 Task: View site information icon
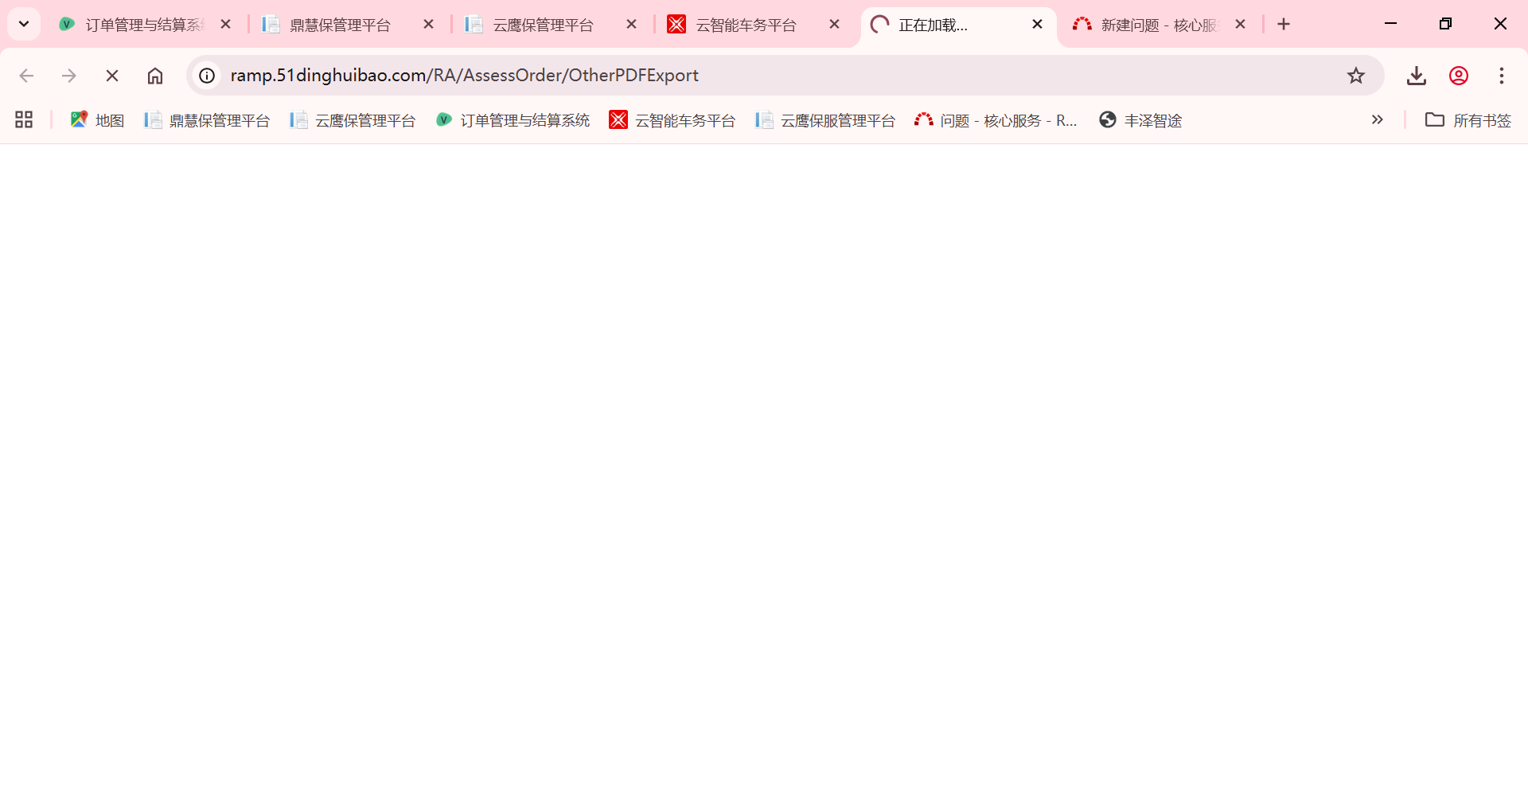[207, 76]
